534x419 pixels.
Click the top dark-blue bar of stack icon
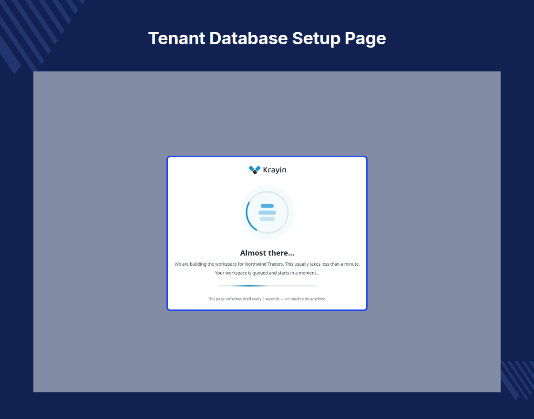tap(267, 206)
